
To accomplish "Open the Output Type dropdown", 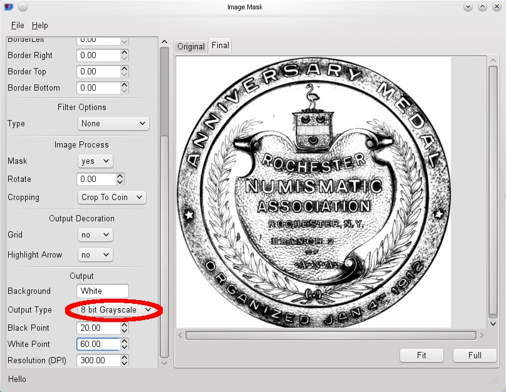I will point(115,309).
